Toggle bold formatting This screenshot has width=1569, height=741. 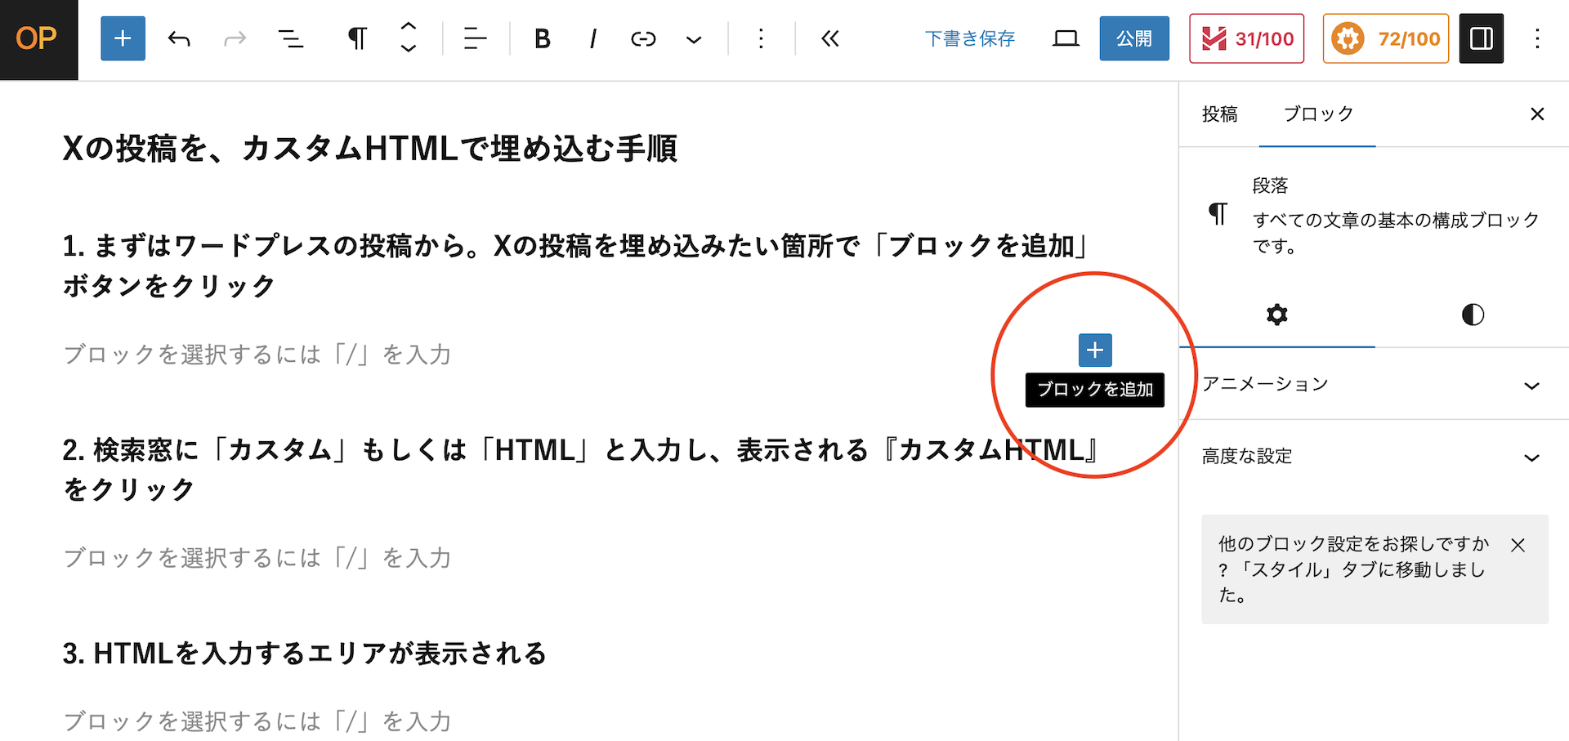pyautogui.click(x=542, y=38)
